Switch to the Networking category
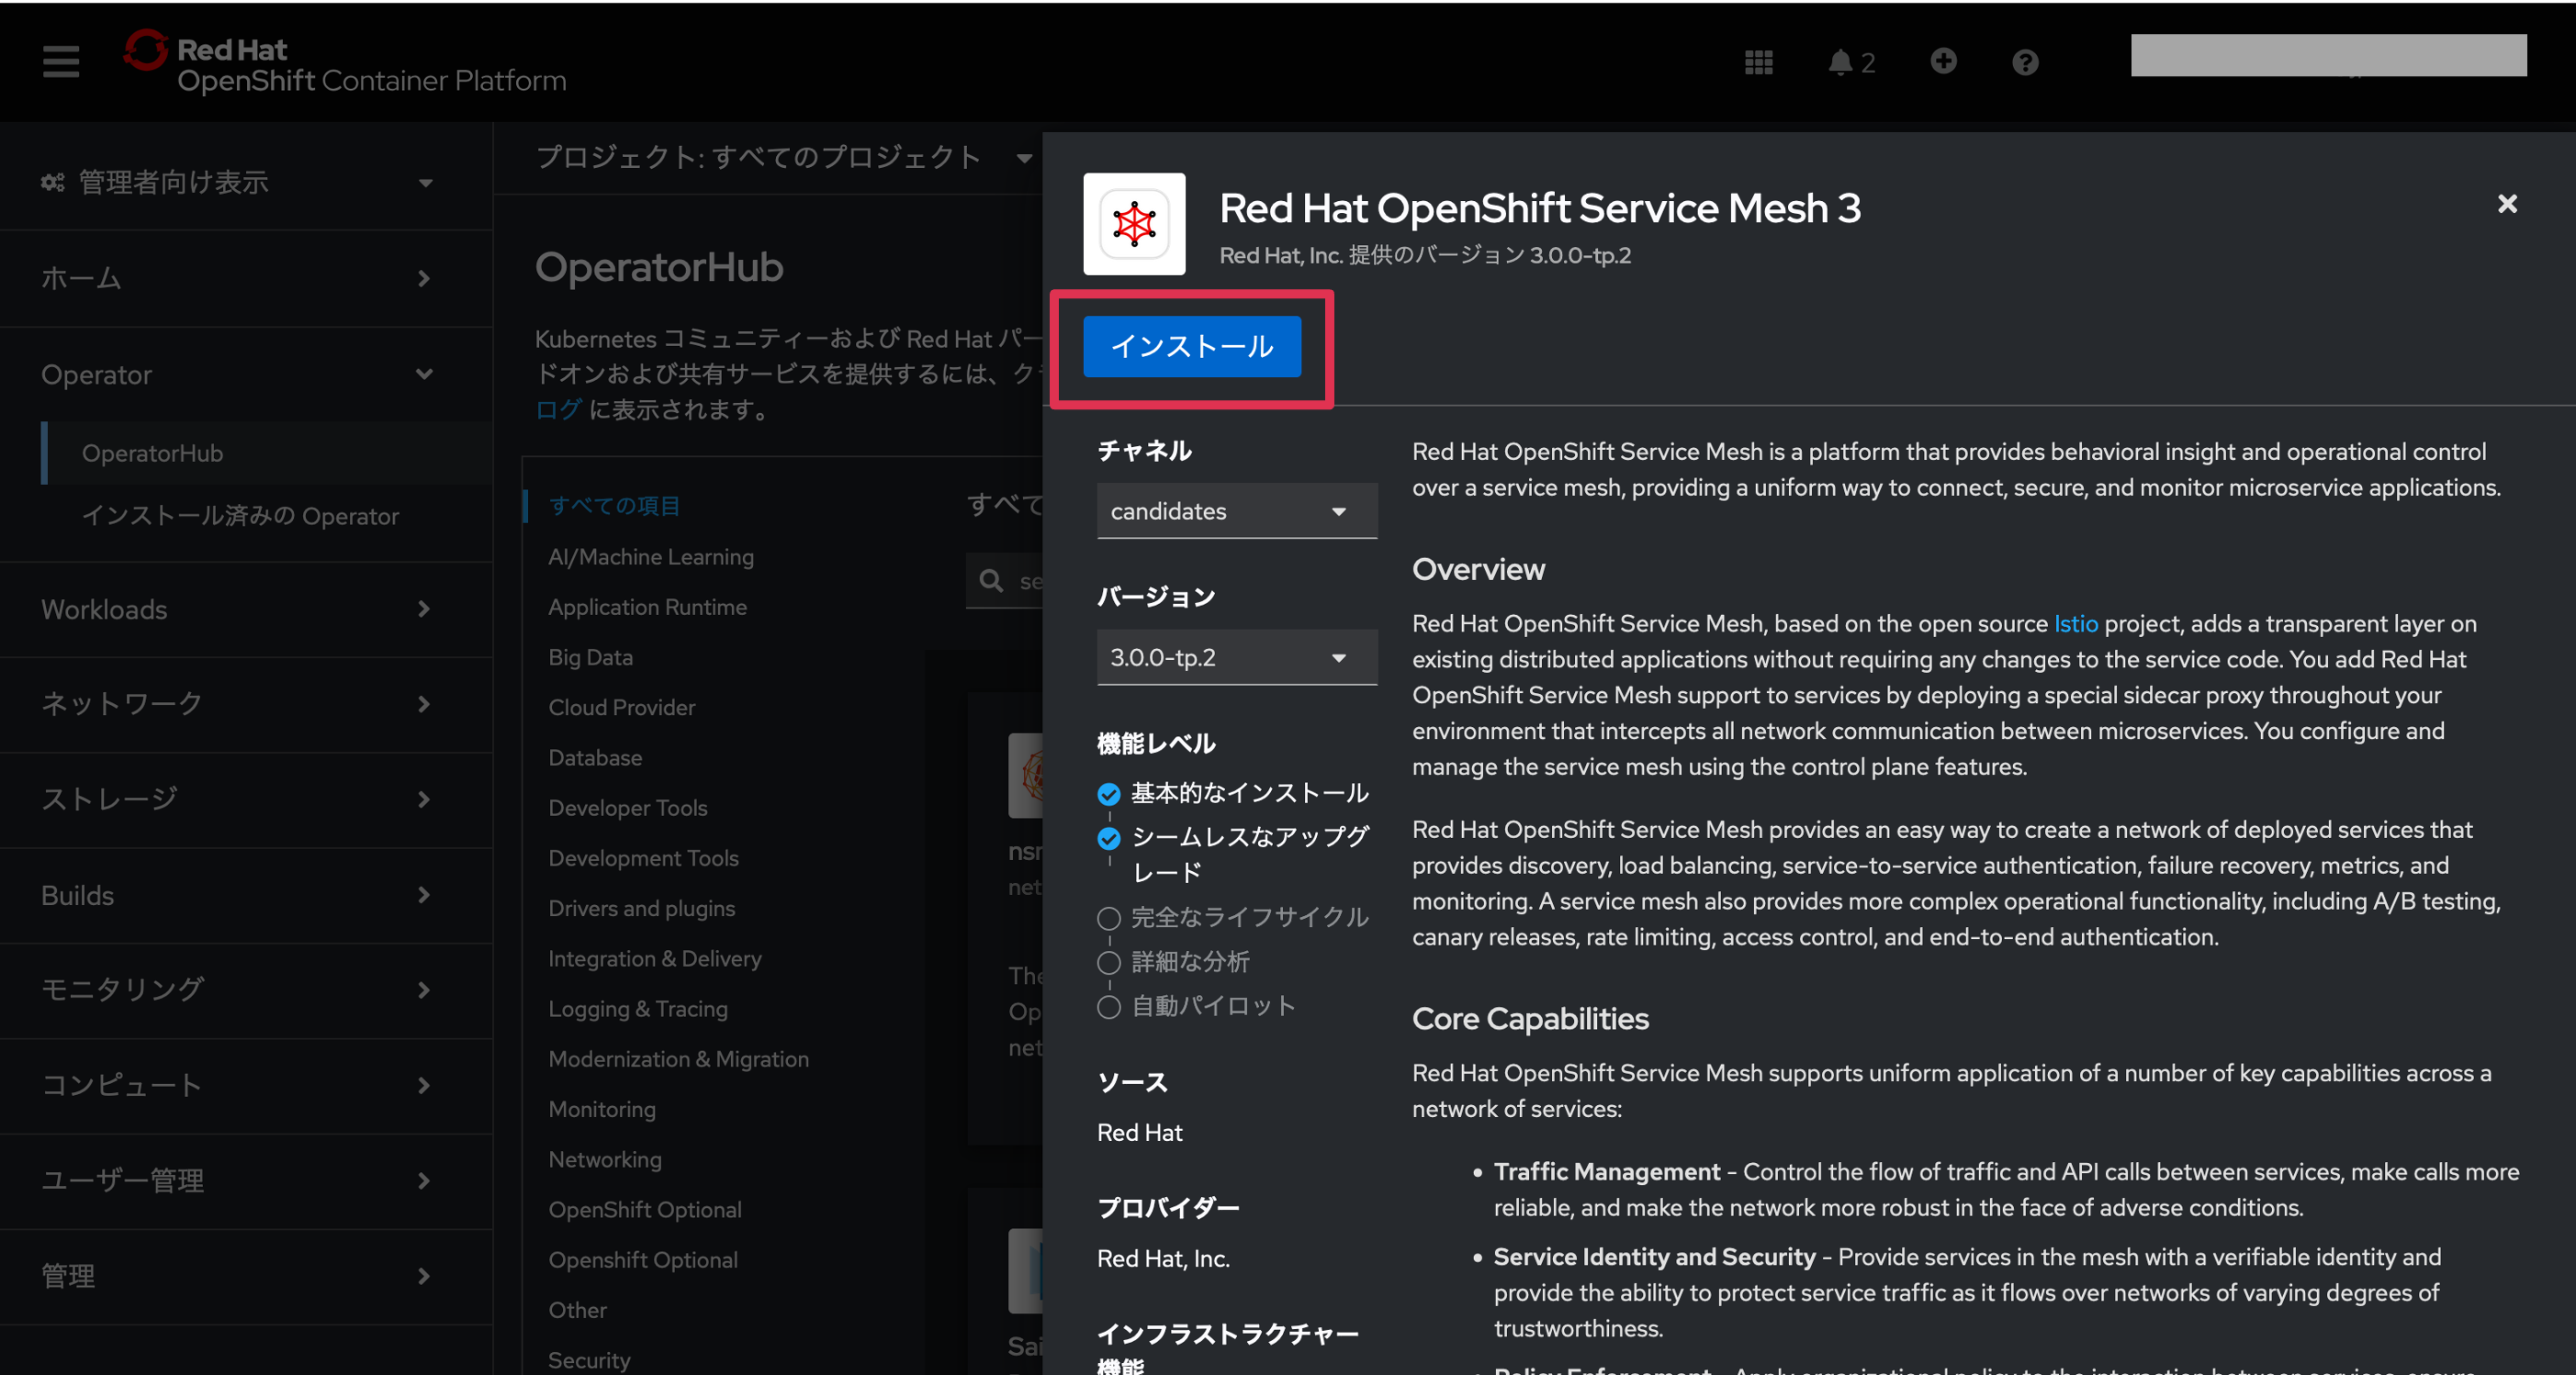This screenshot has width=2576, height=1375. 605,1159
